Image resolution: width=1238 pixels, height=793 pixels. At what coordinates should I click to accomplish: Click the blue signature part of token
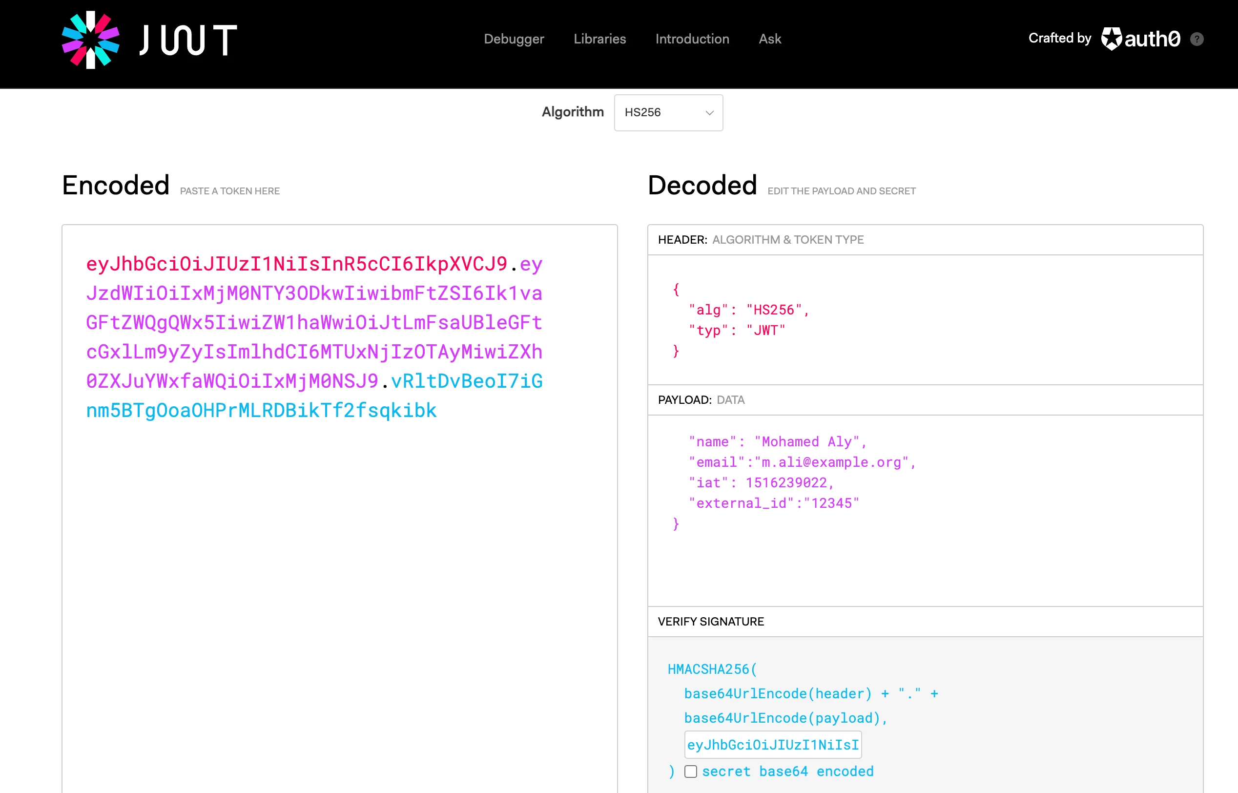click(x=261, y=410)
